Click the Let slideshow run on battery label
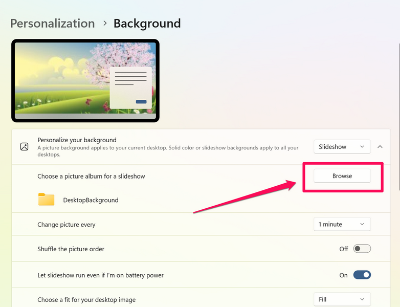 coord(100,275)
